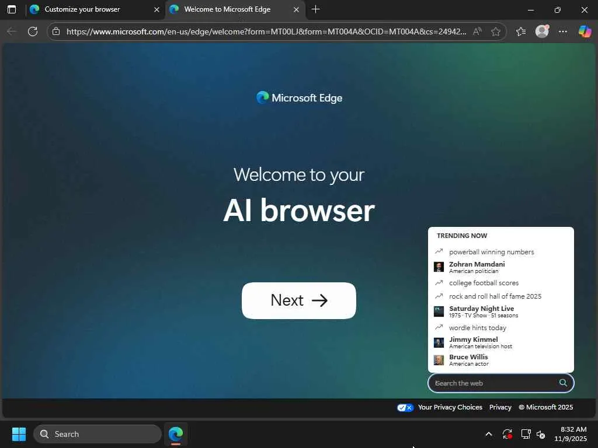Open Read aloud icon in address bar
This screenshot has height=448, width=598.
(477, 32)
